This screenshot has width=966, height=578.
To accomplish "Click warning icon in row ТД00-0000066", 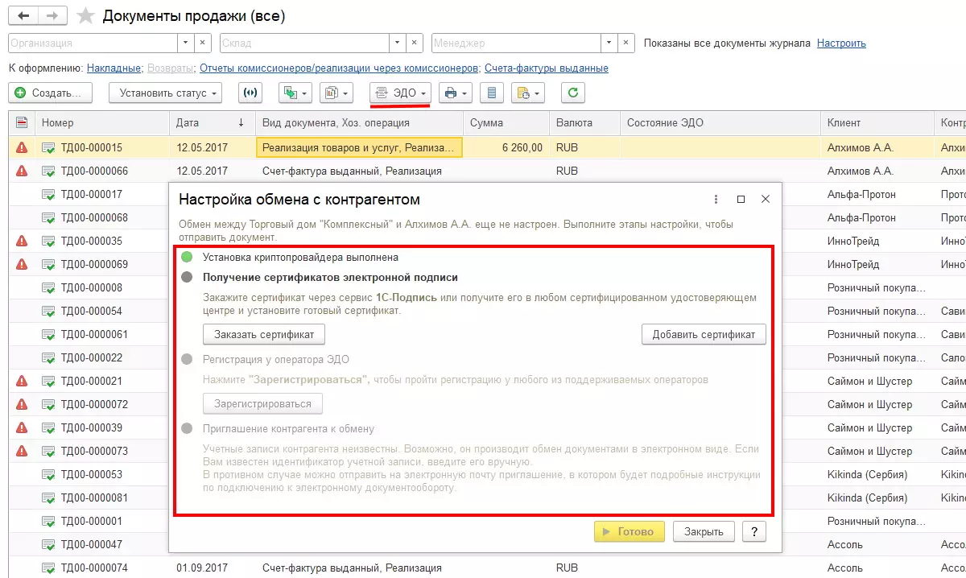I will 22,171.
